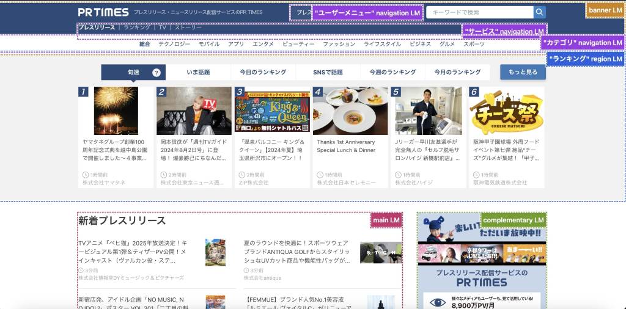Open the TV service navigation link
Viewport: 626px width, 309px height.
click(163, 27)
